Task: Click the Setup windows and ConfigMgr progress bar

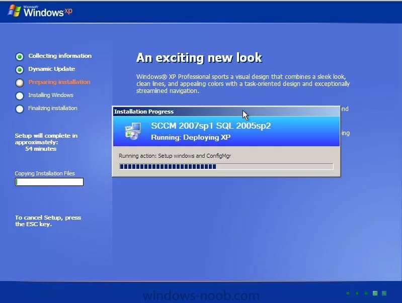Action: 226,166
